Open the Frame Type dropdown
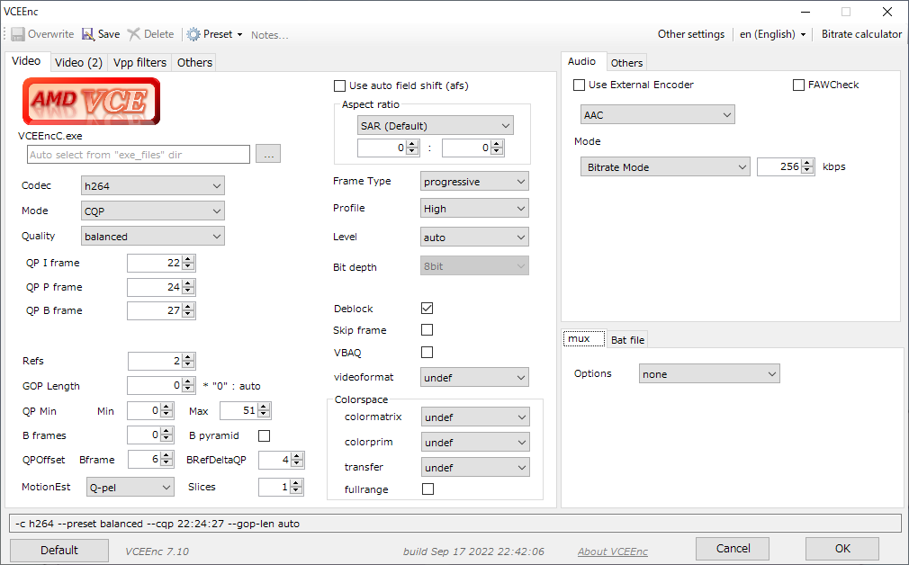The height and width of the screenshot is (565, 909). click(x=474, y=182)
